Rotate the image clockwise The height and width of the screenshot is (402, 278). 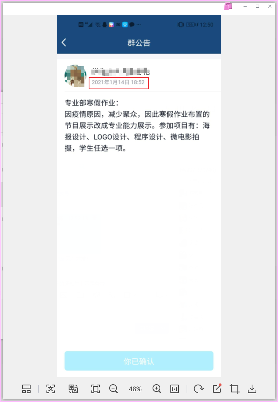click(x=199, y=389)
